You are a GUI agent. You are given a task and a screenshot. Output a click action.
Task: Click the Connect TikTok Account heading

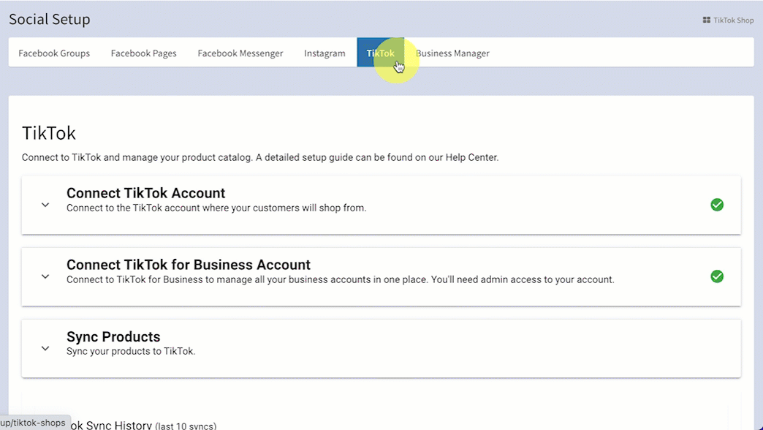[x=145, y=193]
